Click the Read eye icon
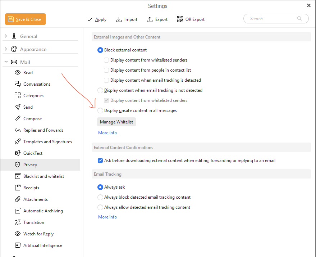The image size is (316, 257). tap(18, 72)
